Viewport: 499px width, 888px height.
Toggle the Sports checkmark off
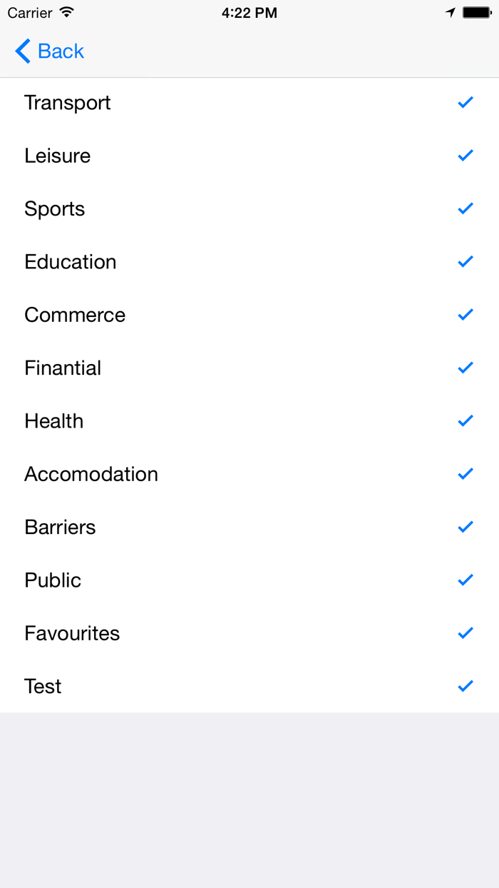(465, 208)
